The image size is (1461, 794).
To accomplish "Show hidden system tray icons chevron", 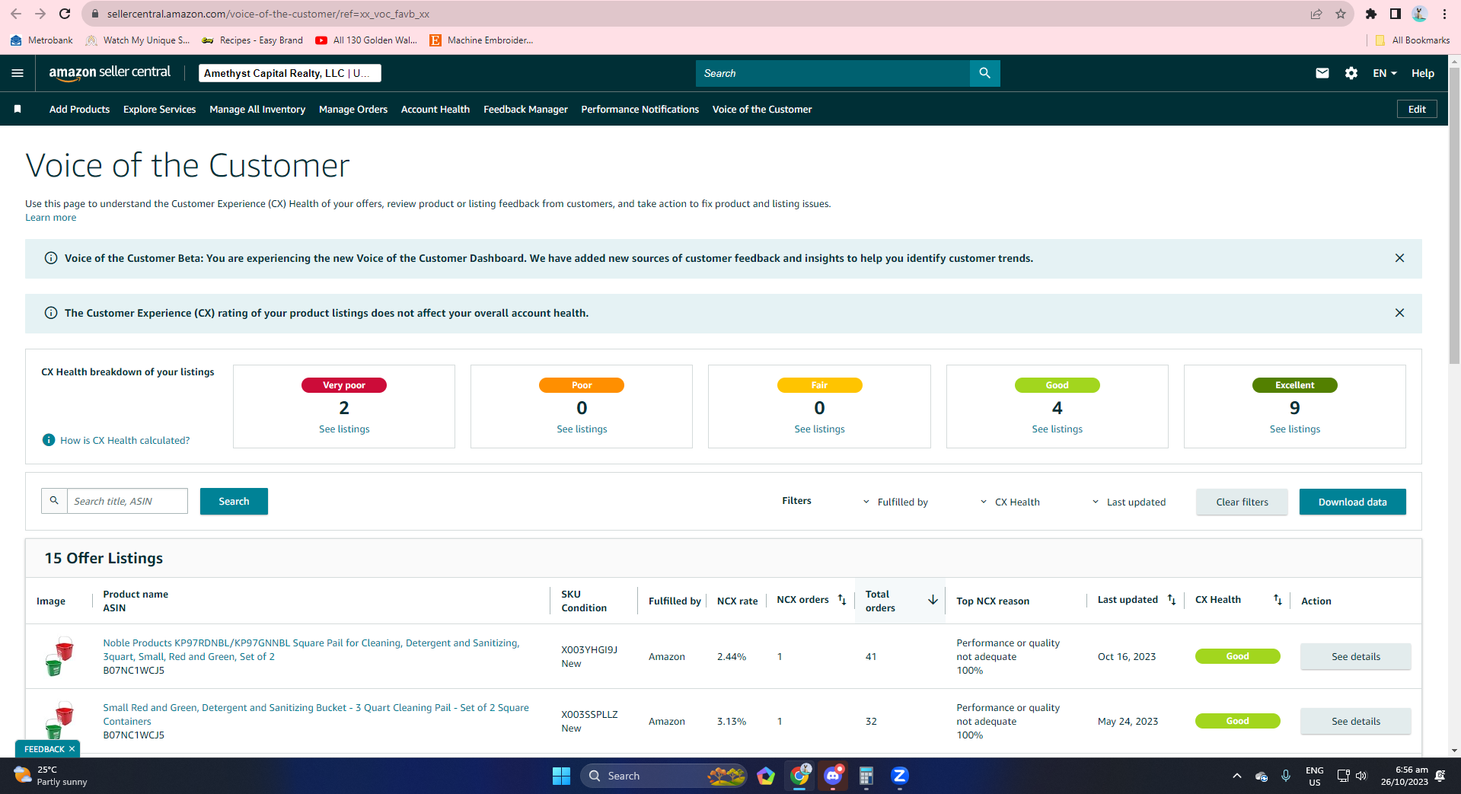I will click(x=1236, y=776).
